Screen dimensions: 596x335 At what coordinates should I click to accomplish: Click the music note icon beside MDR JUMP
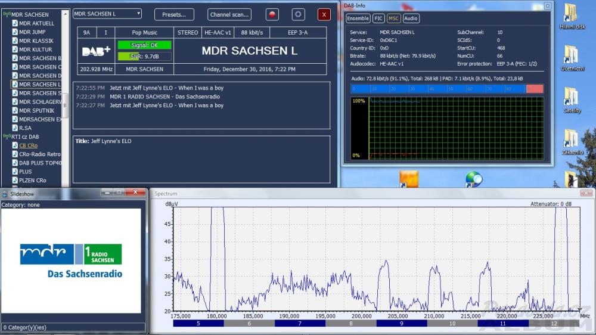pos(15,32)
